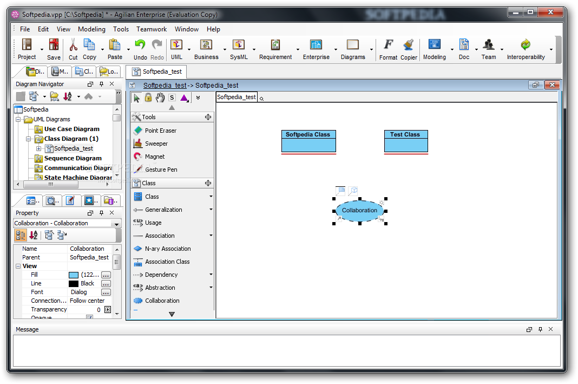
Task: Open the File menu
Action: tap(25, 29)
